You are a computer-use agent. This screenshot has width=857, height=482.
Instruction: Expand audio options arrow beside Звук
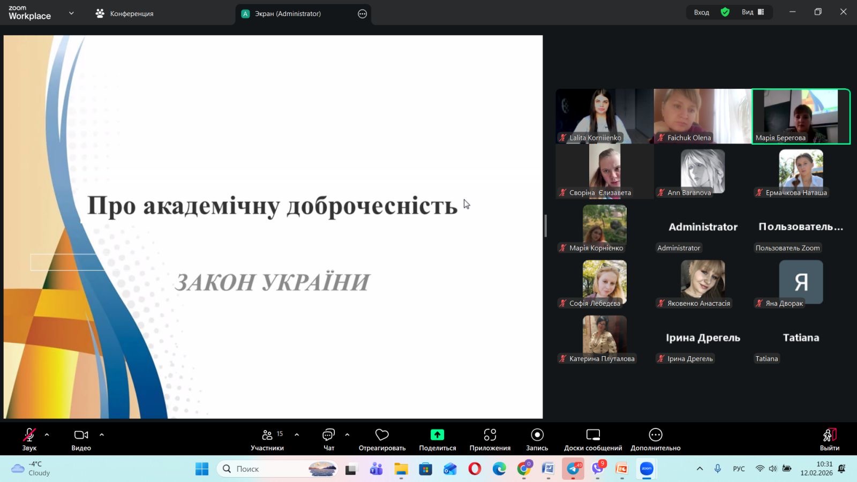[x=47, y=435]
